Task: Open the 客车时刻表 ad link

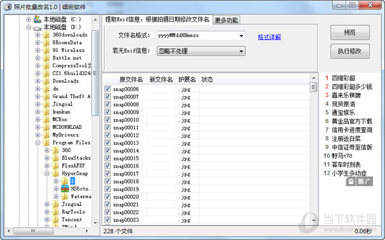Action: 346,164
